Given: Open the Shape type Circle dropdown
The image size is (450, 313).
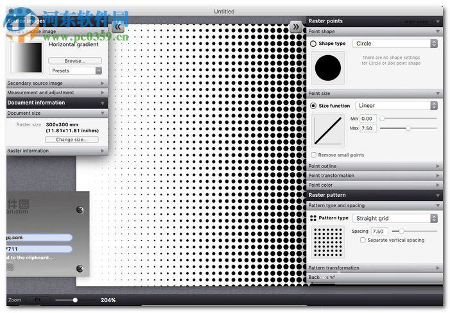Looking at the screenshot, I should (x=395, y=44).
